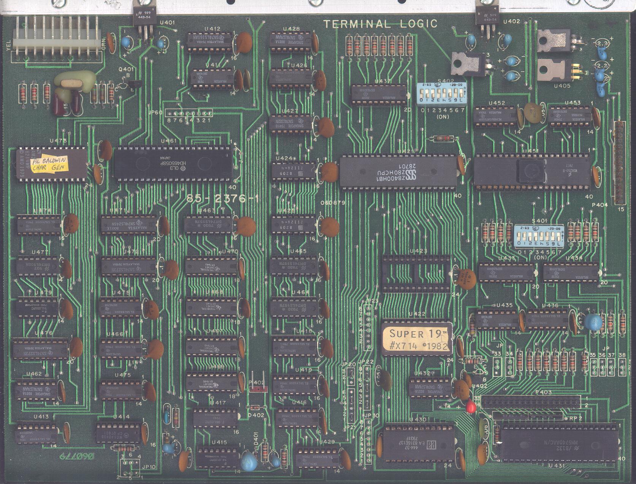This screenshot has width=636, height=484.
Task: Click the empty U423 chip socket
Action: tap(417, 274)
